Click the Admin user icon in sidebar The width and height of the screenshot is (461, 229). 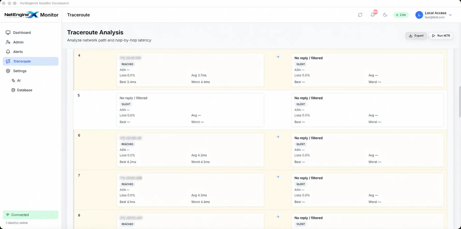8,42
